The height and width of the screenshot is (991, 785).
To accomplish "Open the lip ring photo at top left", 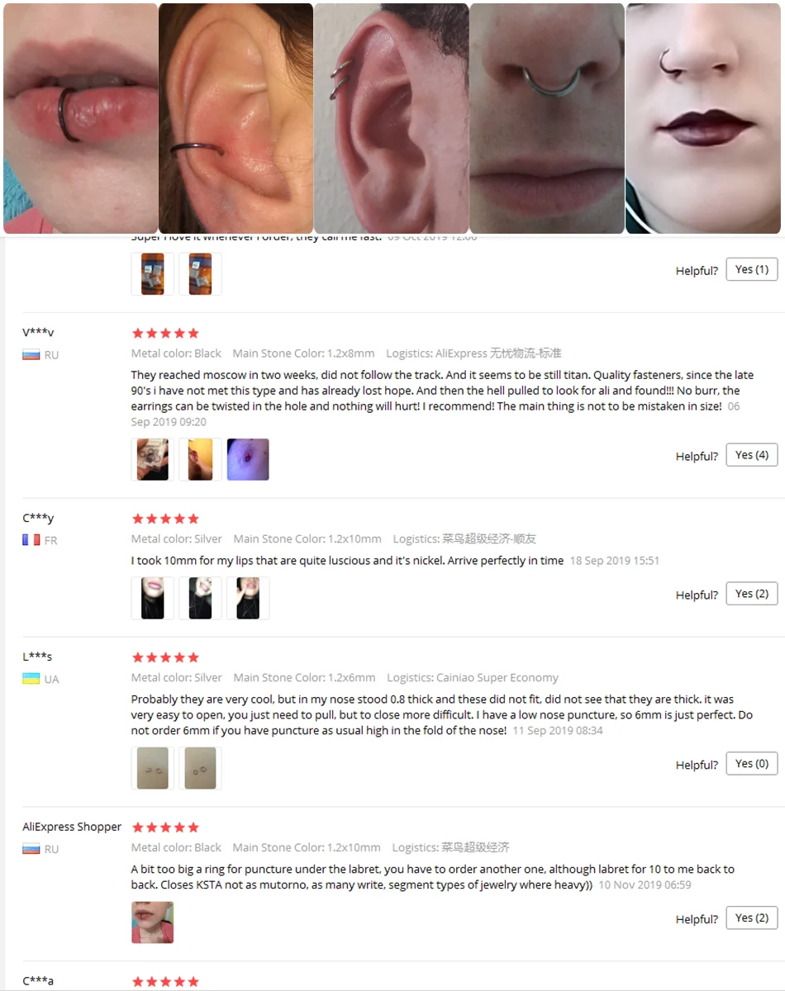I will coord(80,118).
